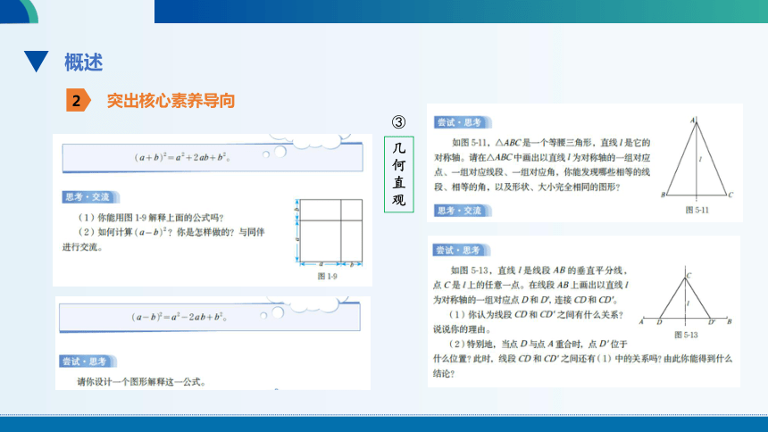The width and height of the screenshot is (768, 432).
Task: Click the line starting 如图 5-11
Action: [551, 143]
